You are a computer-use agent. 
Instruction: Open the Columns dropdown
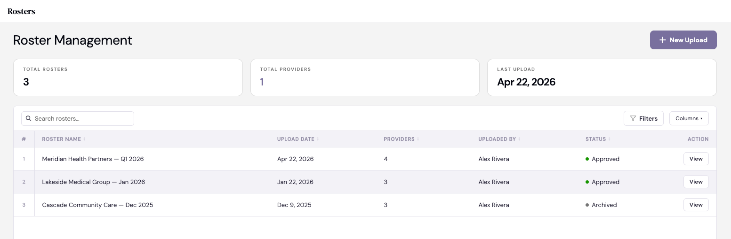[x=689, y=119]
